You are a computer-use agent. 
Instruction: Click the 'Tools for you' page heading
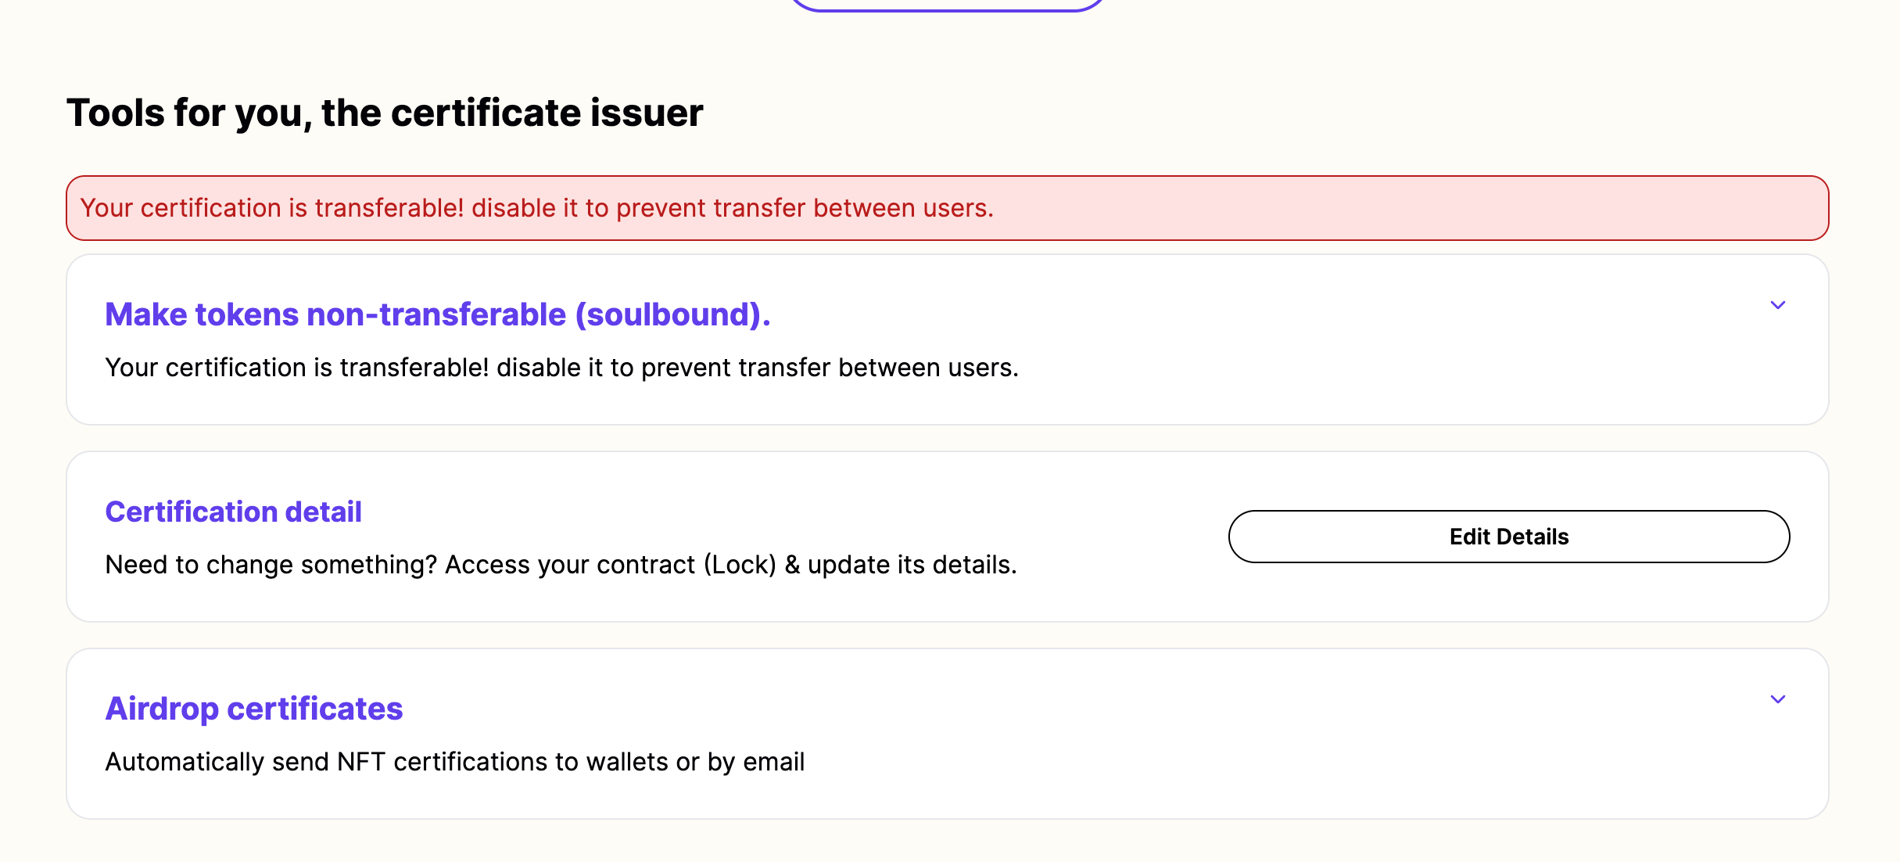pyautogui.click(x=385, y=113)
